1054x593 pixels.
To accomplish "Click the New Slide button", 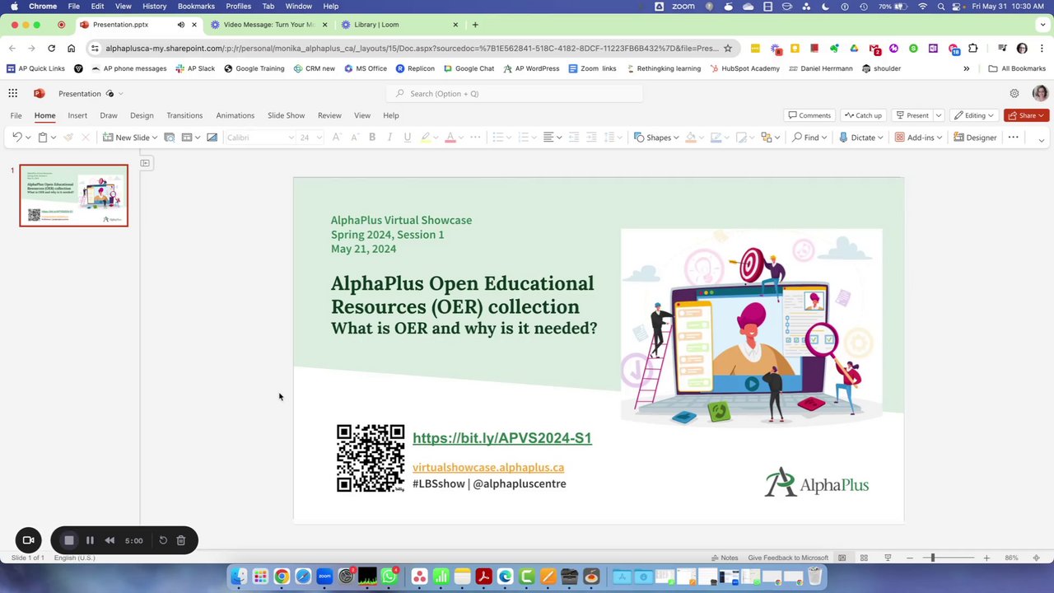I will click(126, 138).
